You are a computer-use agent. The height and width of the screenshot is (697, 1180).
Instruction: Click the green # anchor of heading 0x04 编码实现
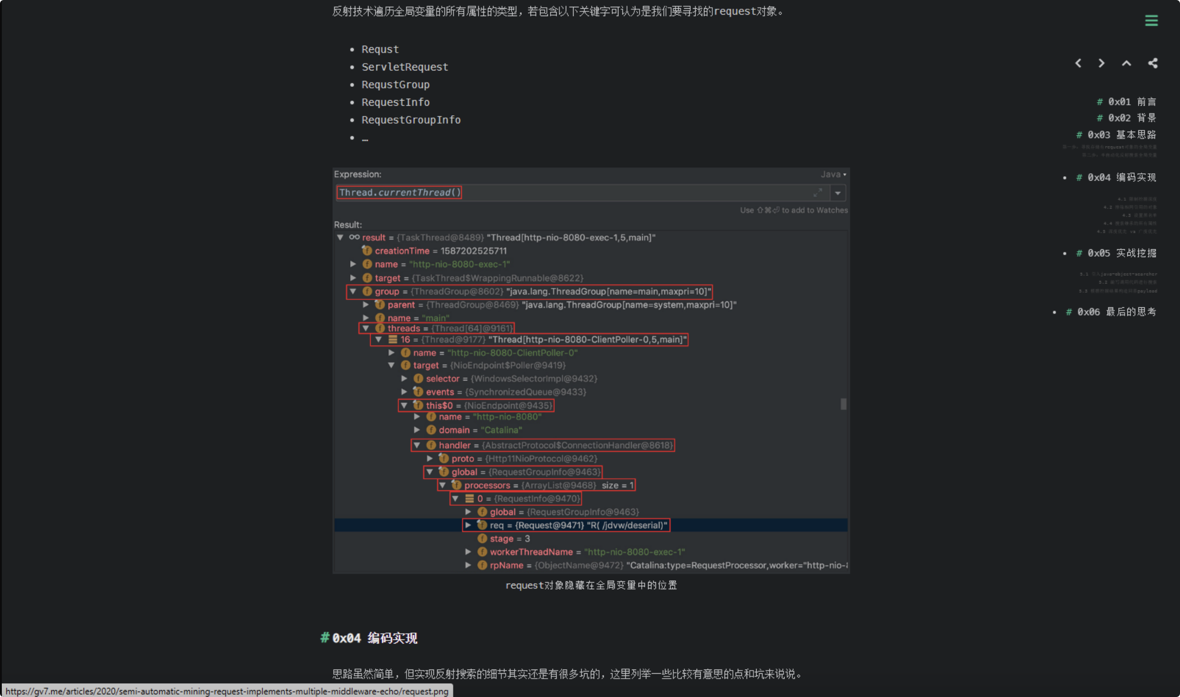[324, 638]
